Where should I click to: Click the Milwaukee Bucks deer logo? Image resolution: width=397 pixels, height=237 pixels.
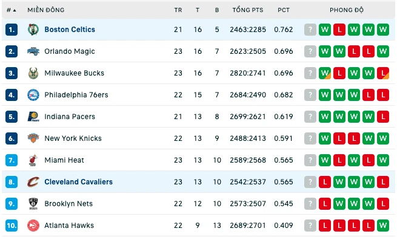(33, 73)
